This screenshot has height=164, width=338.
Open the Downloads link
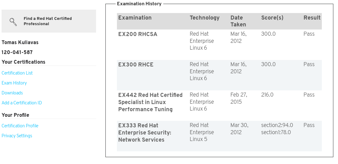pos(12,93)
